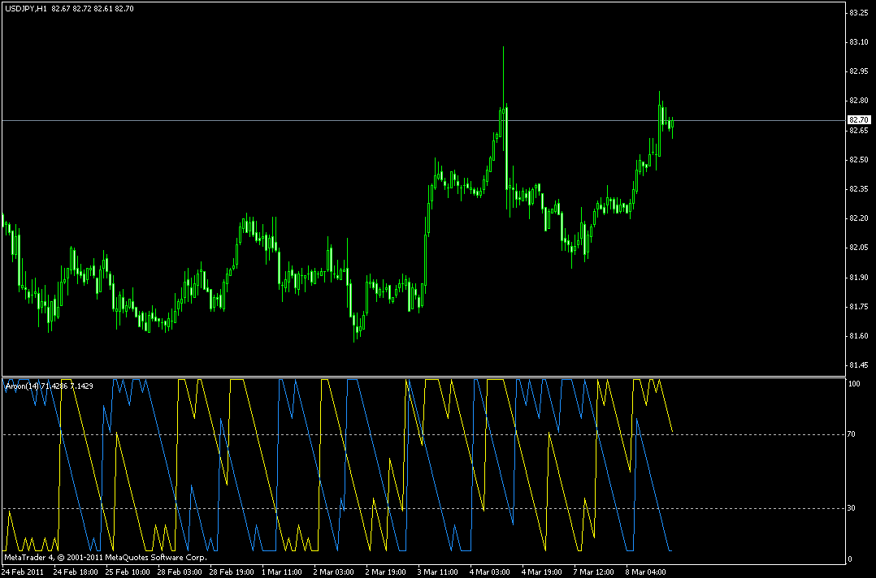Screen dimensions: 876x578
Task: Pick the 28 Feb 03:00 time label
Action: pos(180,572)
